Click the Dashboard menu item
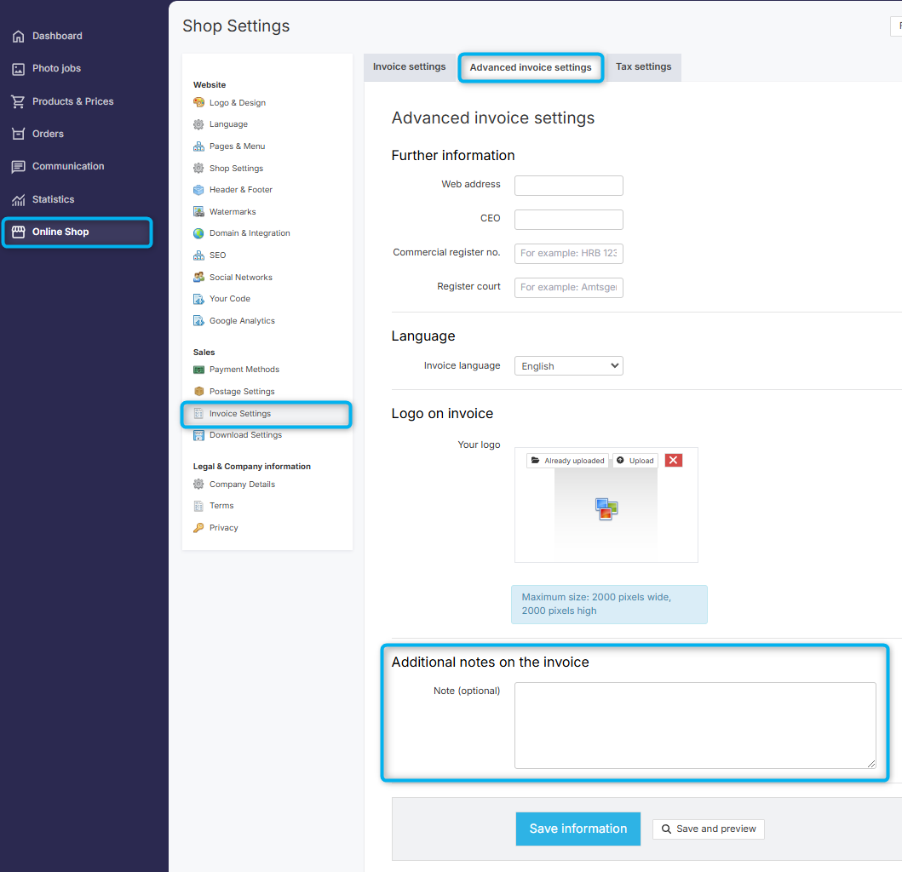902x872 pixels. (x=57, y=37)
